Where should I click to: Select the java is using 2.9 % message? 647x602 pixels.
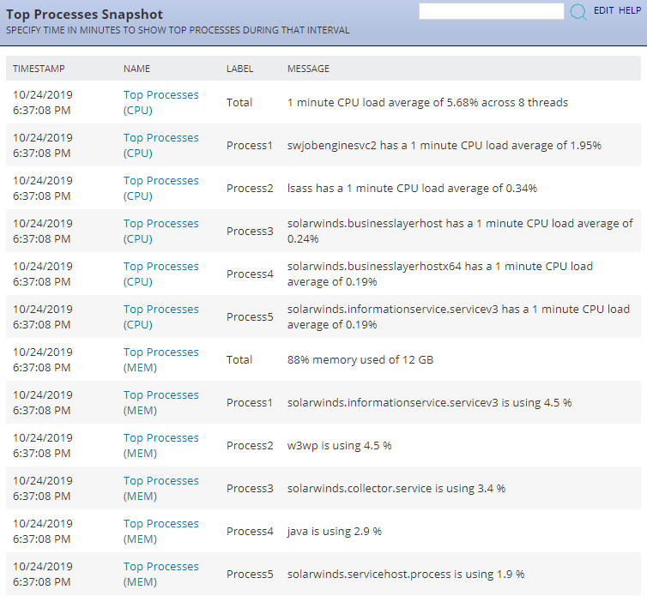pyautogui.click(x=335, y=531)
